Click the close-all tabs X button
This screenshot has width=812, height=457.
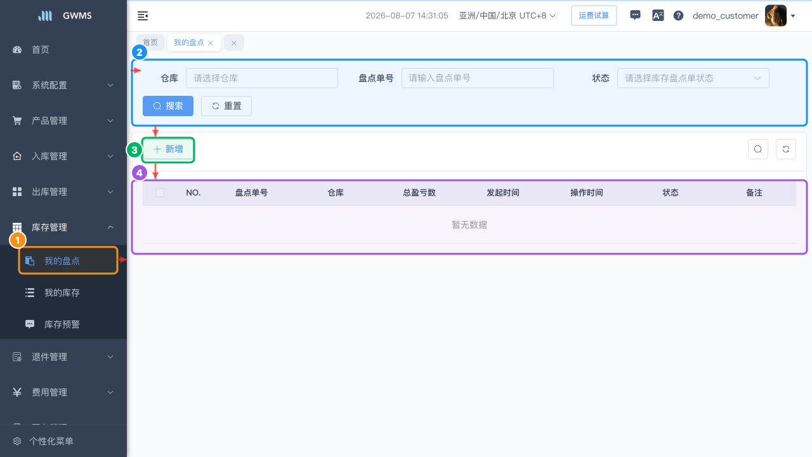[x=234, y=43]
